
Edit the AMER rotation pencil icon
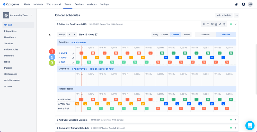coord(73,53)
